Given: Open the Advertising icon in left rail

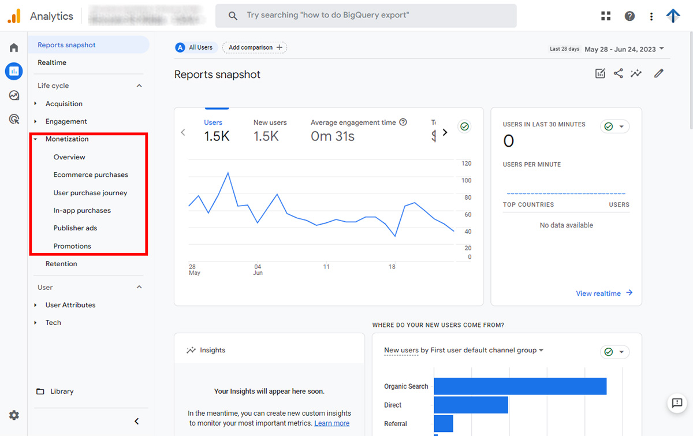Looking at the screenshot, I should pos(14,120).
